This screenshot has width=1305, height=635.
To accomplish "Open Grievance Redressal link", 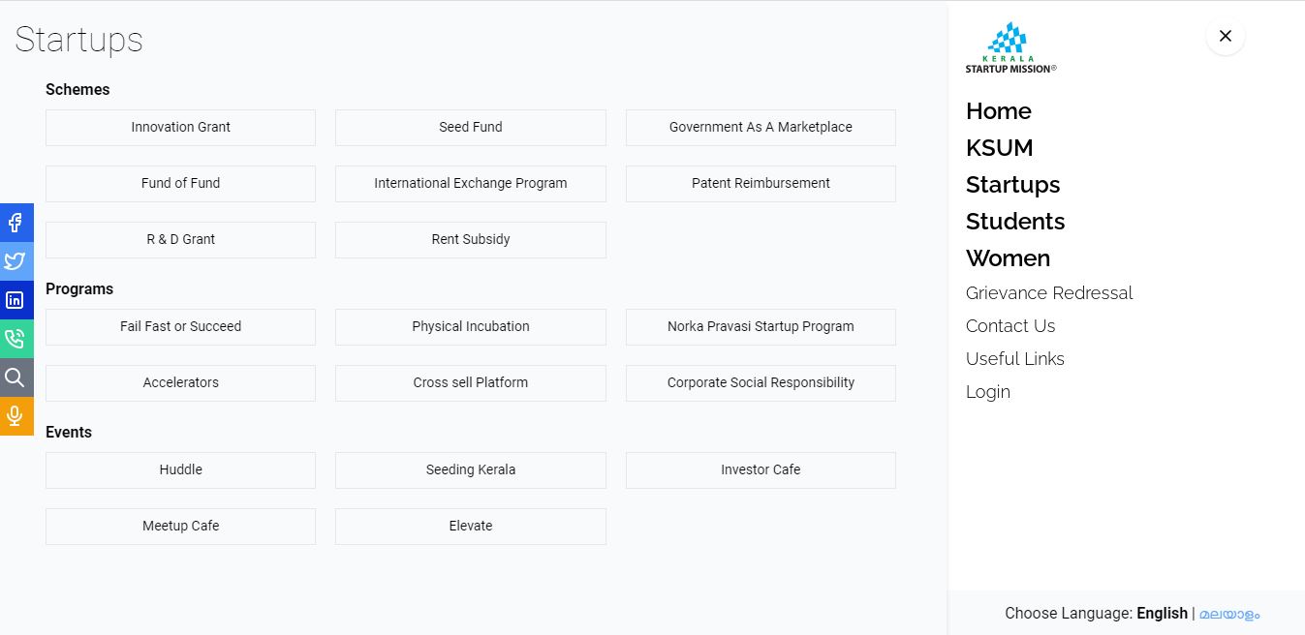I will (1048, 293).
